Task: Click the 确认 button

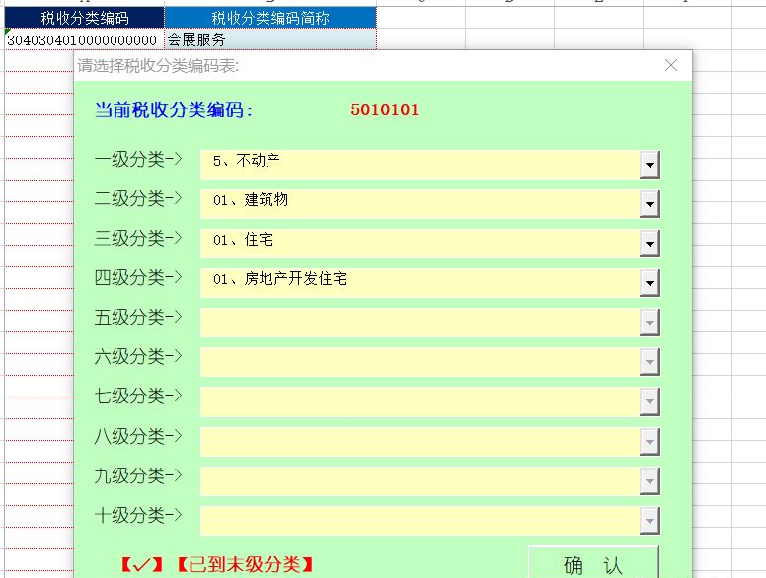Action: point(593,564)
